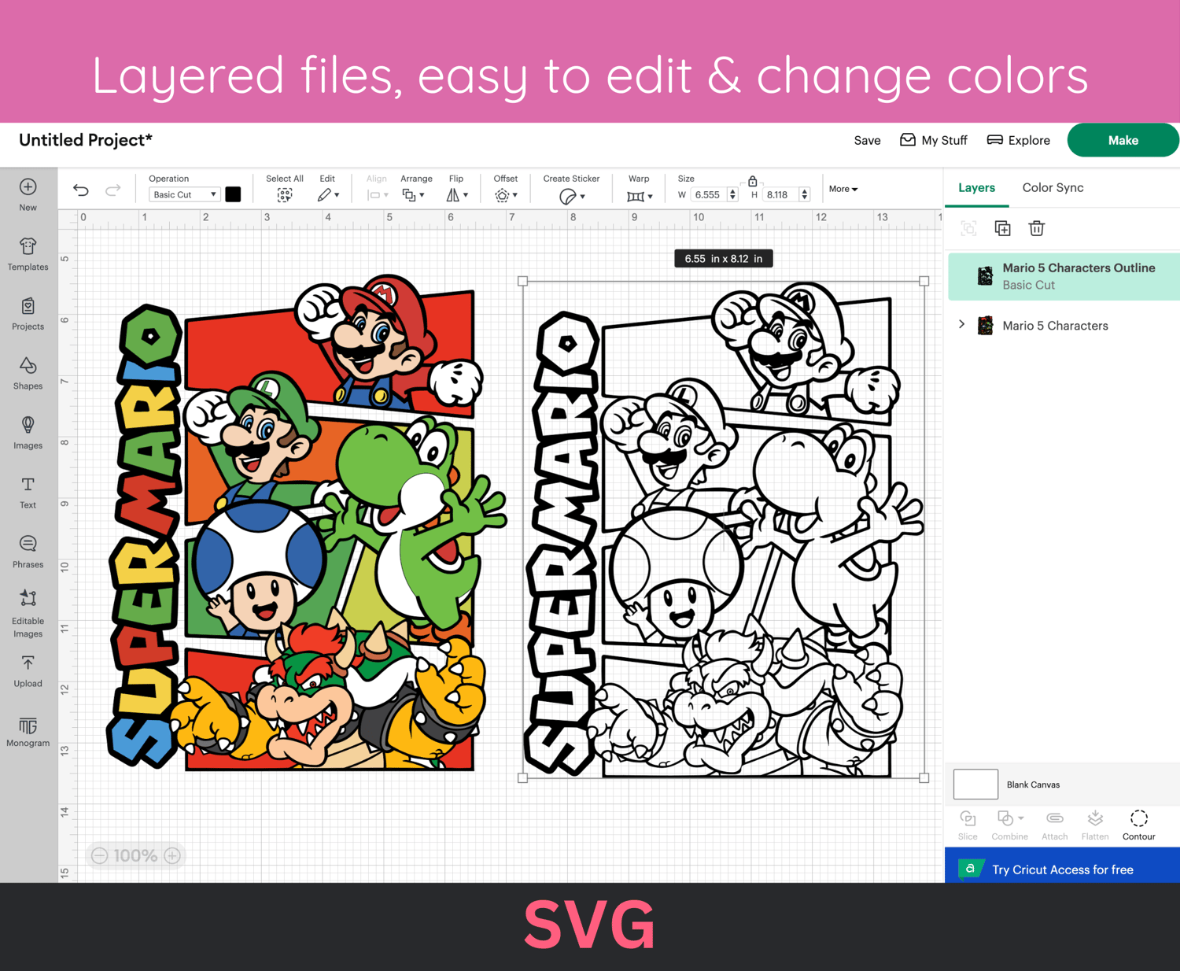Click the bottom-left selection handle
This screenshot has width=1180, height=971.
coord(522,777)
